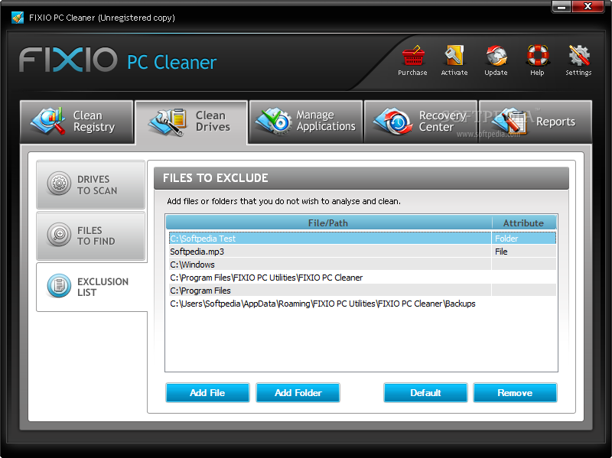Select the AppData Roaming Backups path row
The height and width of the screenshot is (458, 612).
363,304
